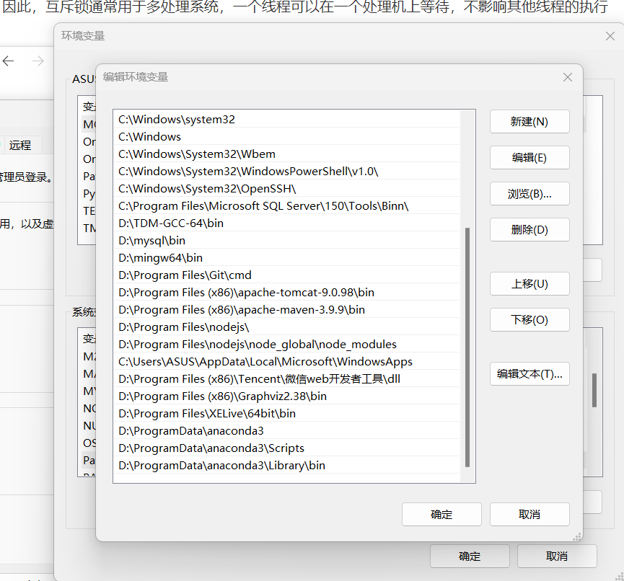Select the WindowsPowerShell\v1.0\ path

pyautogui.click(x=289, y=171)
